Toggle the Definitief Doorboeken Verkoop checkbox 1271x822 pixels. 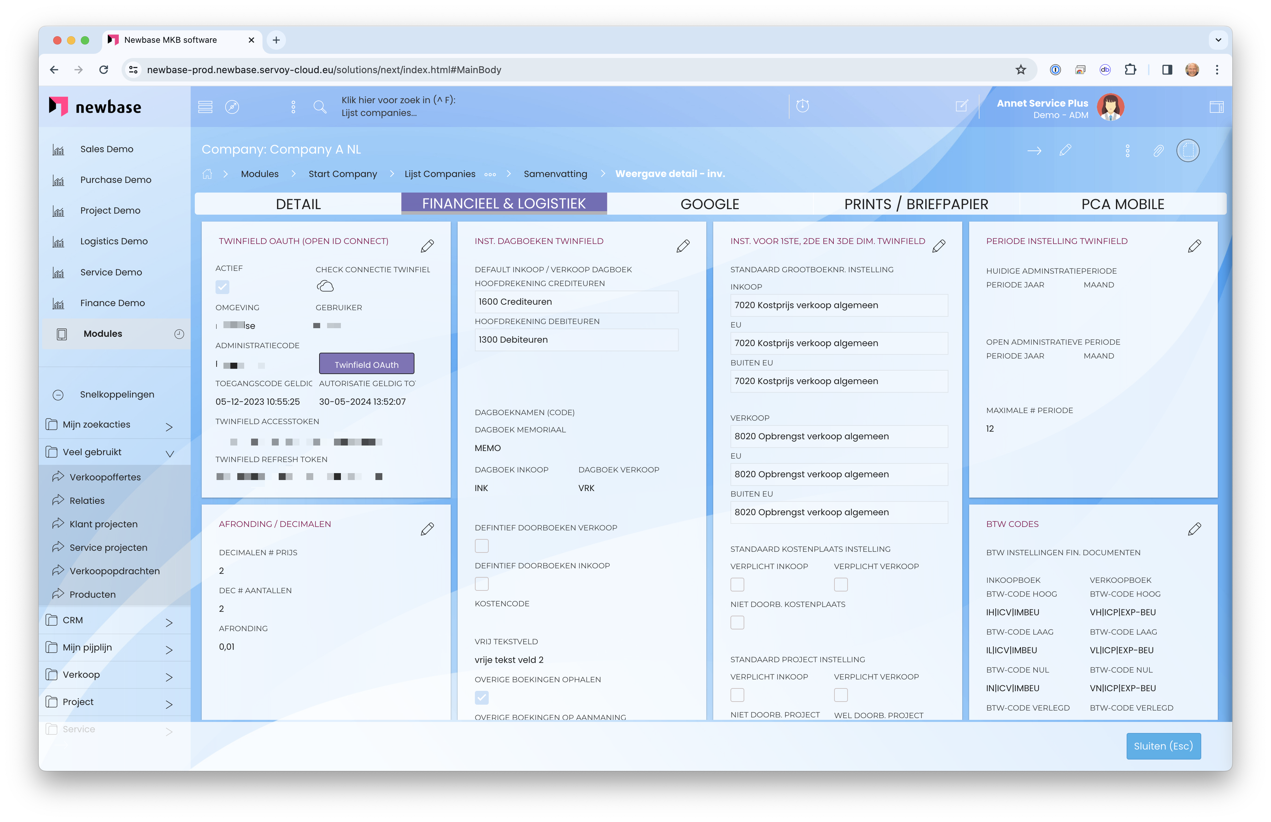point(482,546)
